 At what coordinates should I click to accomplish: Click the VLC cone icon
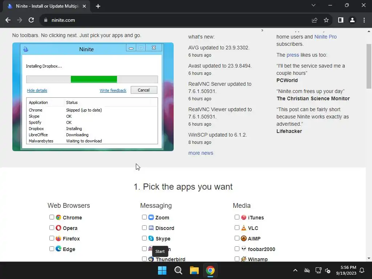pyautogui.click(x=244, y=228)
